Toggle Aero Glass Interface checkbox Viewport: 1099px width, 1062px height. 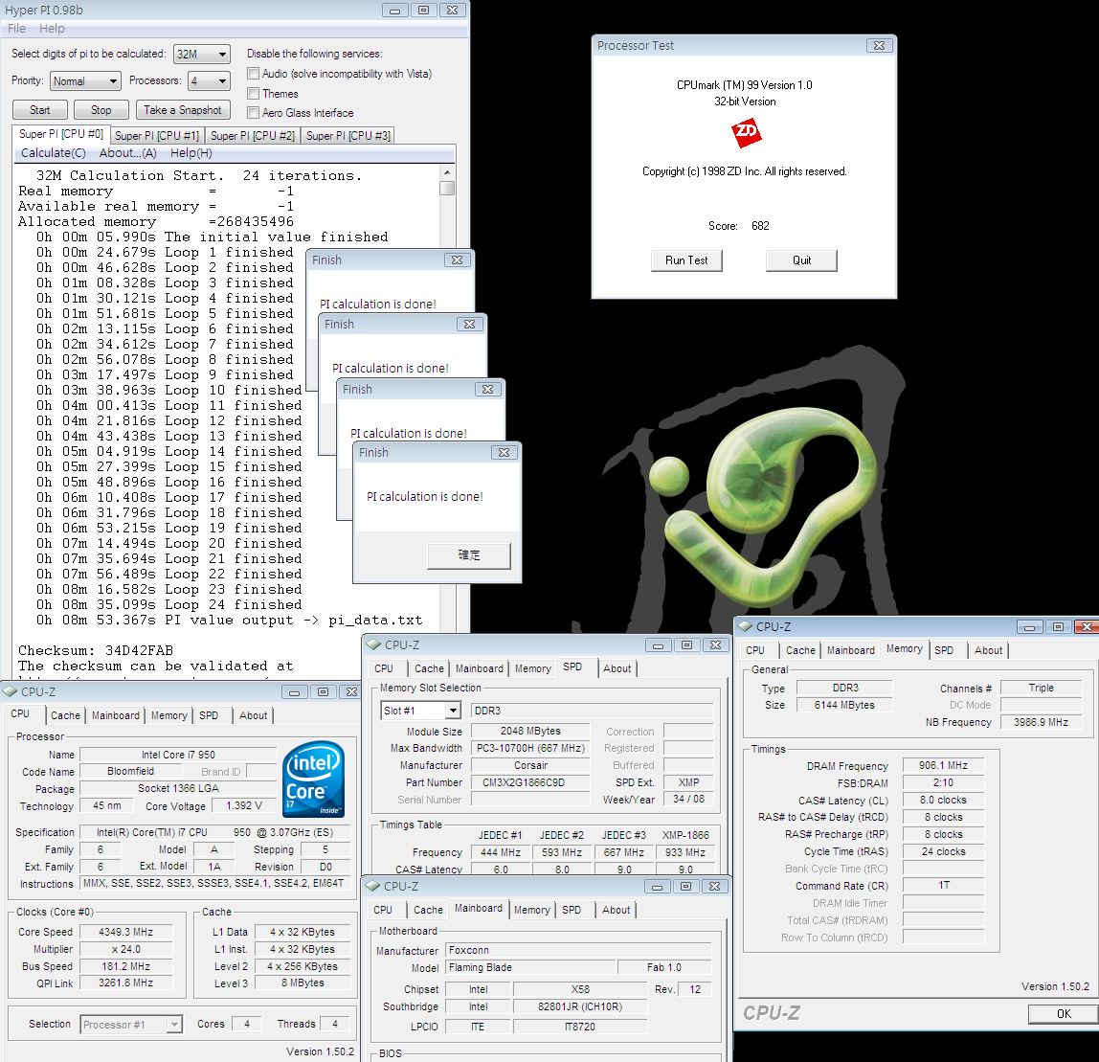point(254,113)
